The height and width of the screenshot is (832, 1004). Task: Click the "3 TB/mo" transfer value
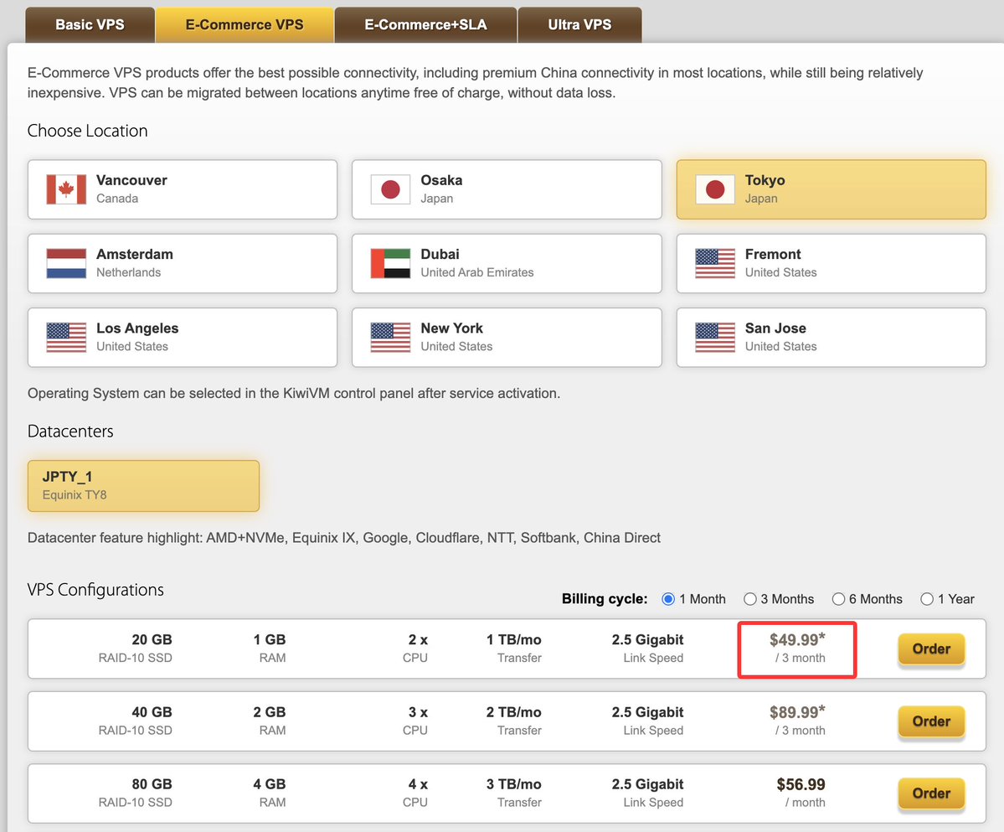tap(513, 784)
